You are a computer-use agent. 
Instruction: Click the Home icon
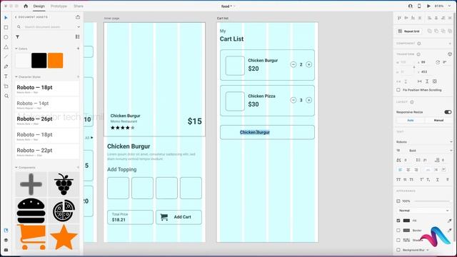point(26,6)
